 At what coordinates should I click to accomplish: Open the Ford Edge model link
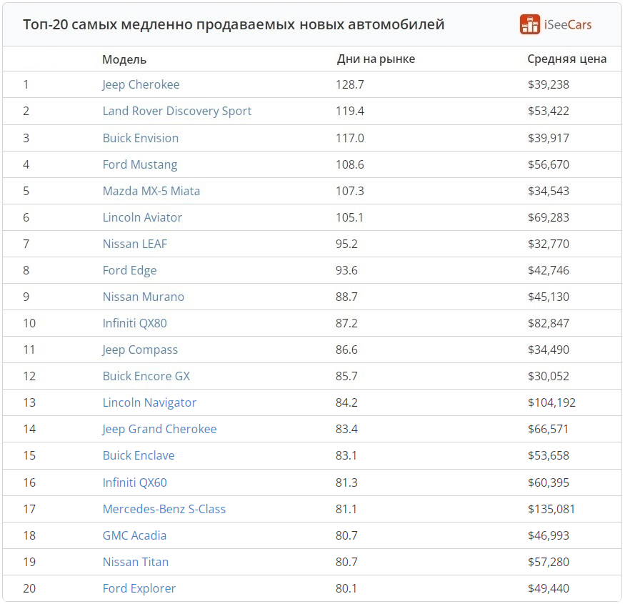(129, 270)
